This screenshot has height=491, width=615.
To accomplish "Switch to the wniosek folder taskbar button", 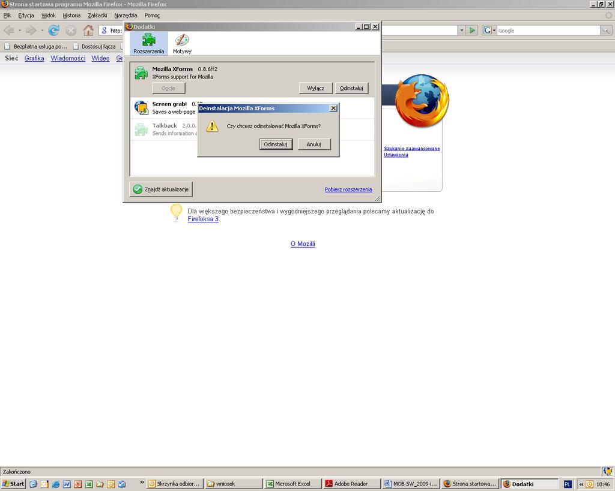I will click(x=234, y=484).
